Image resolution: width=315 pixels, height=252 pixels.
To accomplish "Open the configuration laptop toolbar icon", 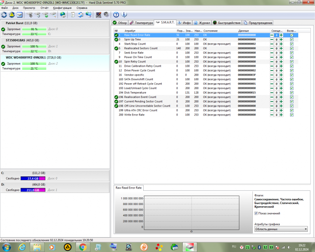I will pyautogui.click(x=98, y=15).
